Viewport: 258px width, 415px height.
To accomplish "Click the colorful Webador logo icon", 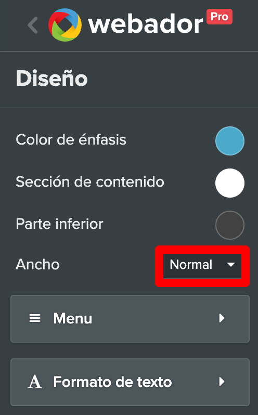I will pos(65,25).
